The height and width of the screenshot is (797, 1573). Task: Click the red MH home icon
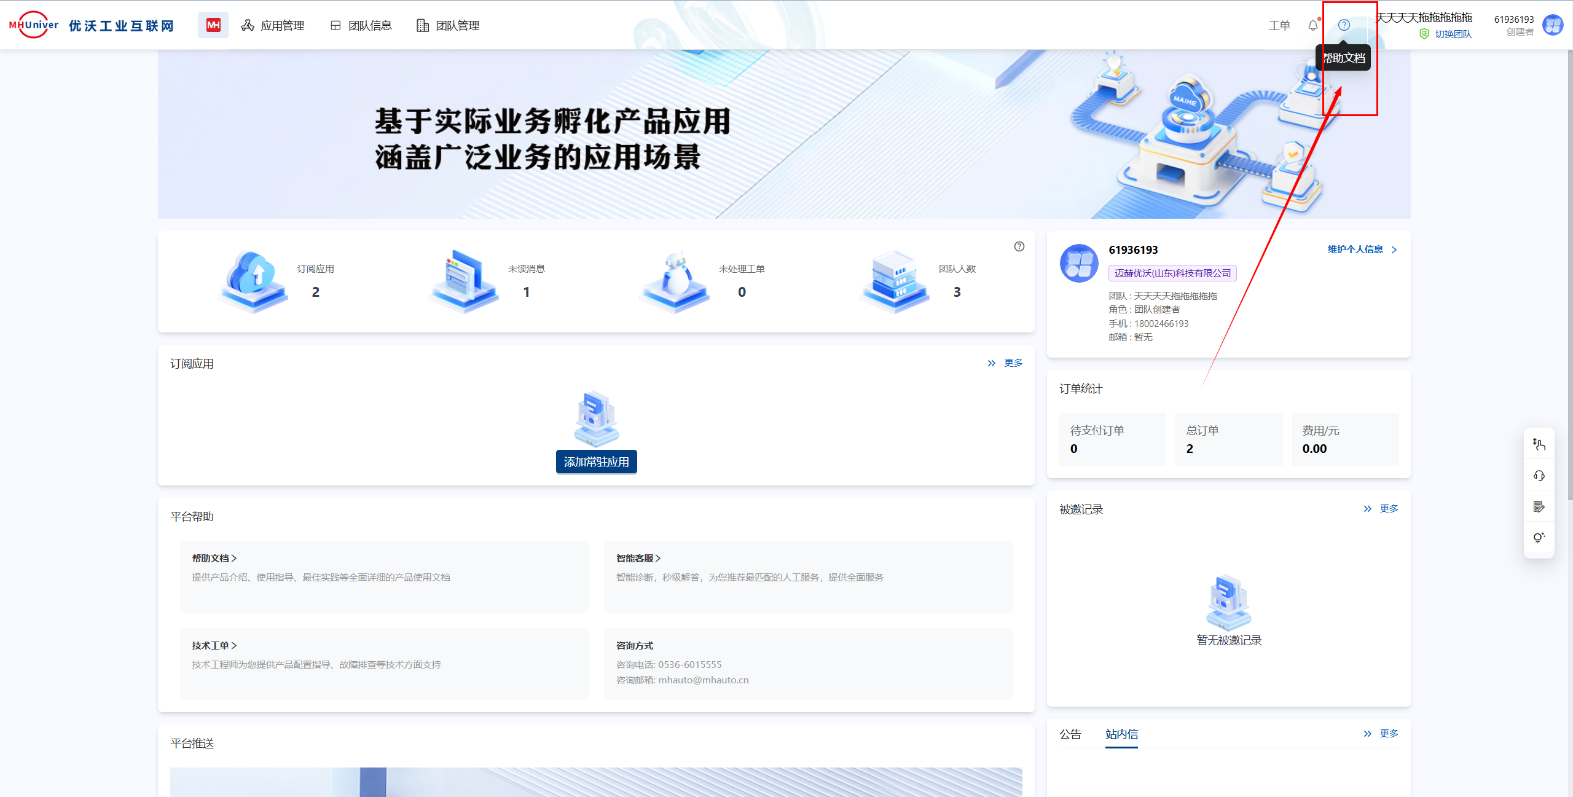(213, 25)
